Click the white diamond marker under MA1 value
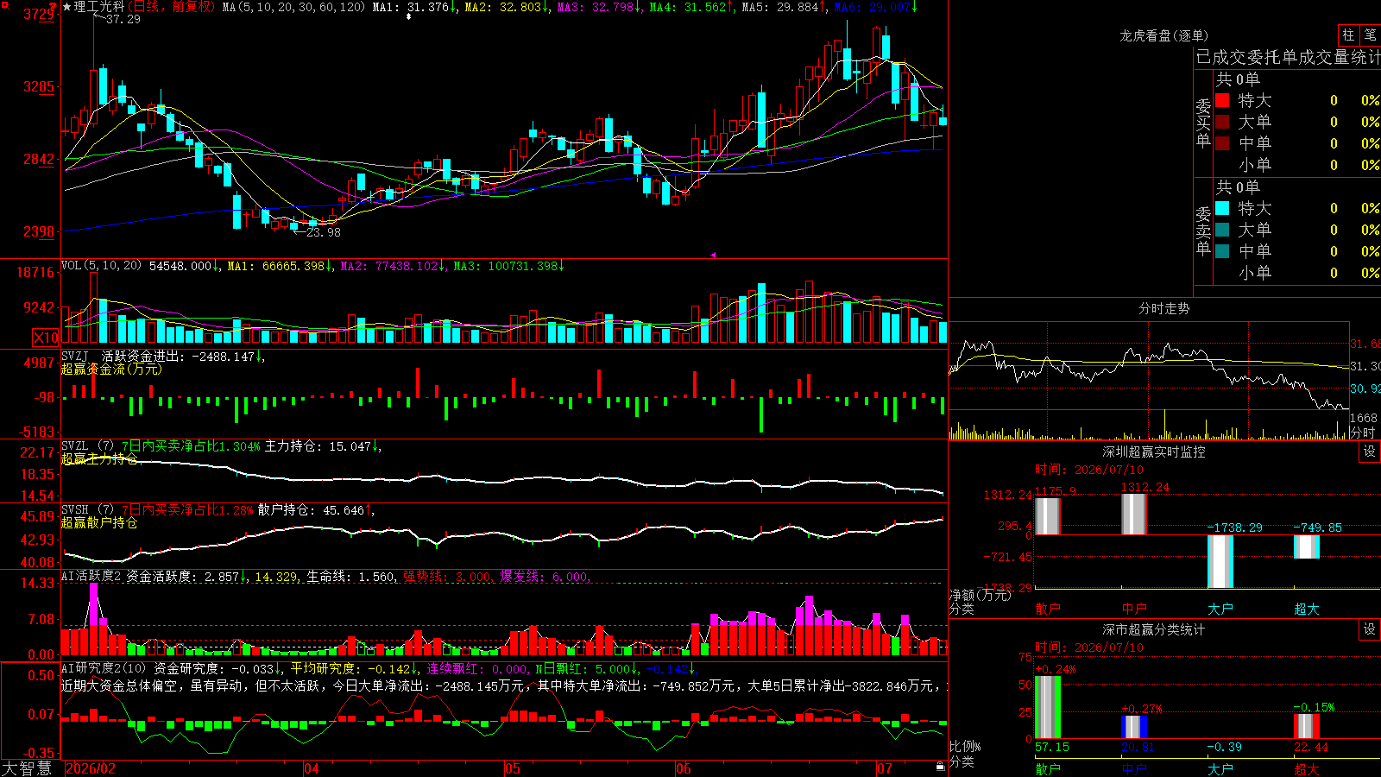This screenshot has width=1381, height=777. (x=409, y=16)
